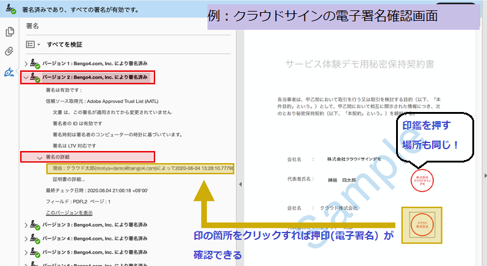Viewport: 487px width, 266px height.
Task: Collapse the side panel using the divider arrow
Action: point(240,184)
